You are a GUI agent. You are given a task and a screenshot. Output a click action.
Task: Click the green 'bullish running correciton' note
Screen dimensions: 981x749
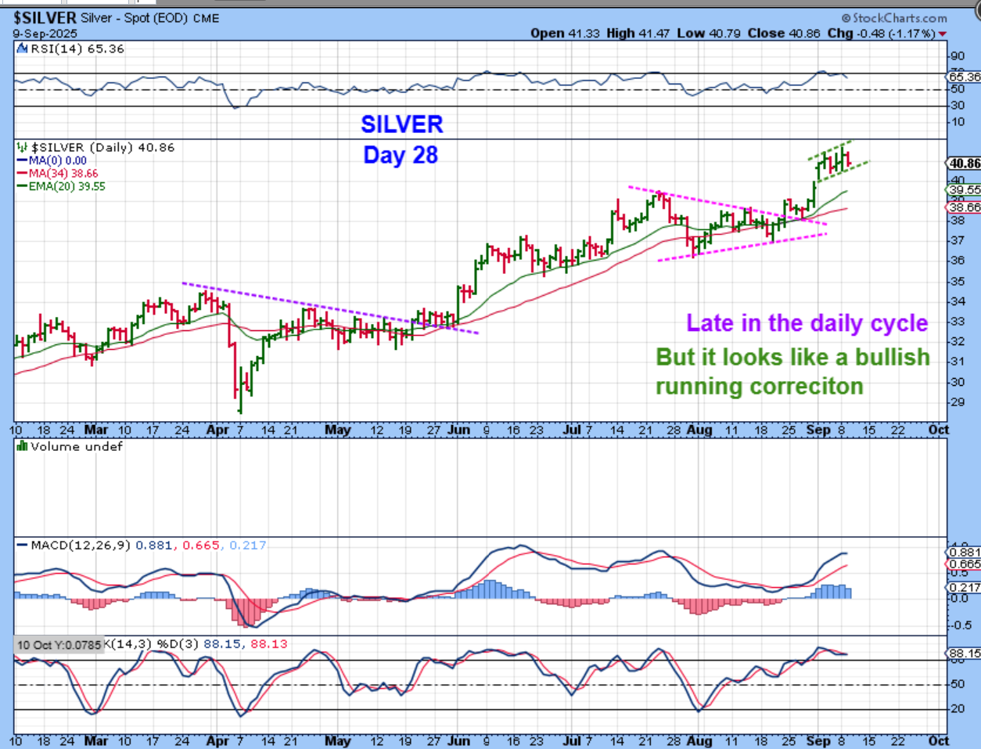click(x=792, y=372)
